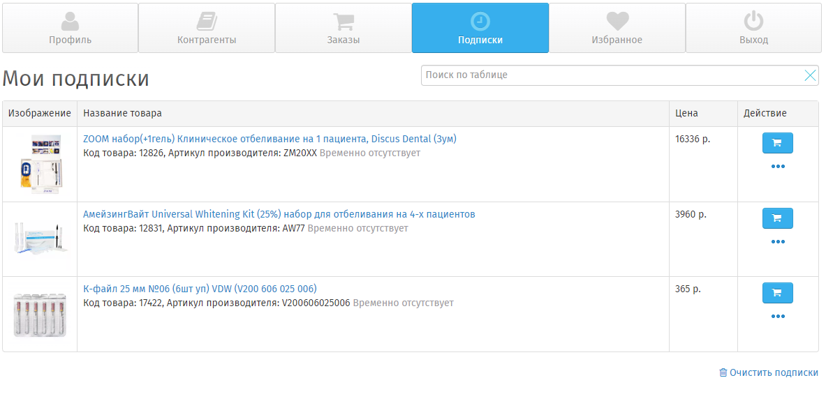Open the Профиль tab

pos(70,28)
